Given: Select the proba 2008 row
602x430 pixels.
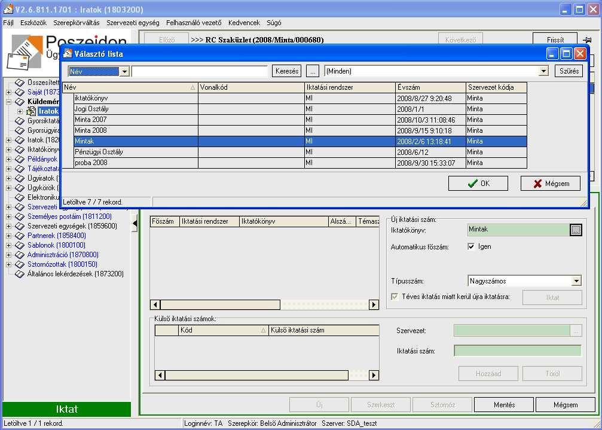Looking at the screenshot, I should click(295, 163).
